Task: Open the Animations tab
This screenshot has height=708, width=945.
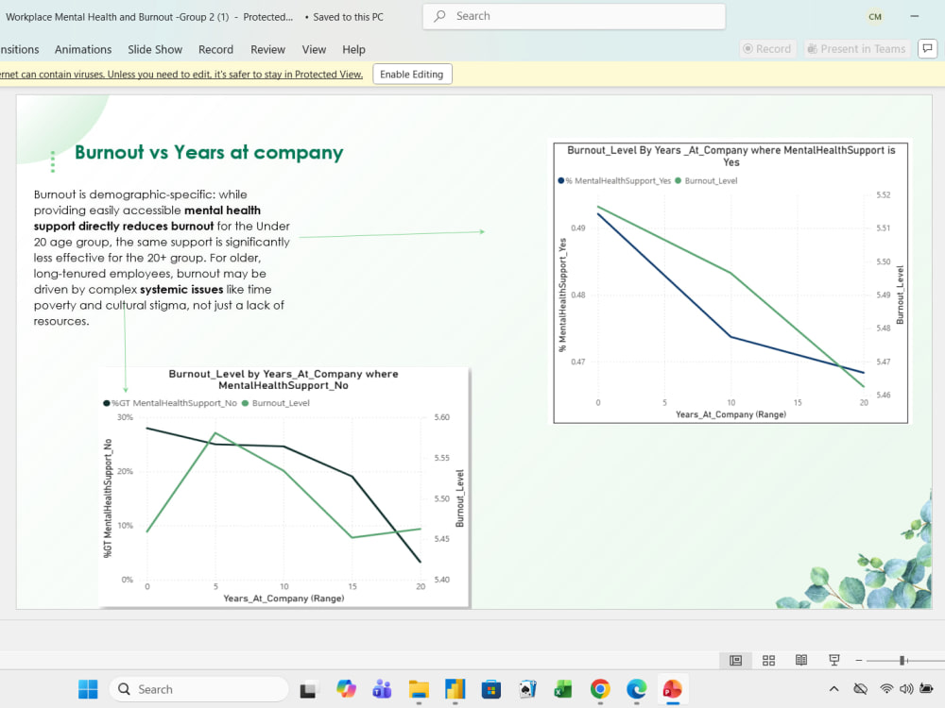Action: click(83, 49)
